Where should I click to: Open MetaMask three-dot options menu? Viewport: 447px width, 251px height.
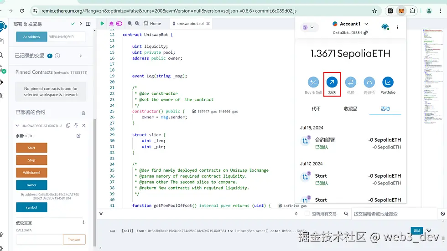[x=397, y=27]
